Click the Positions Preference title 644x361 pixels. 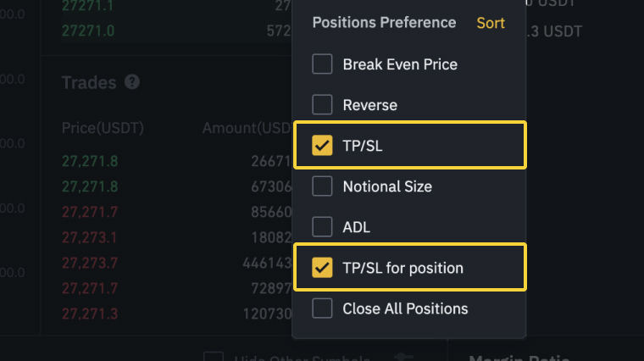[x=384, y=23]
